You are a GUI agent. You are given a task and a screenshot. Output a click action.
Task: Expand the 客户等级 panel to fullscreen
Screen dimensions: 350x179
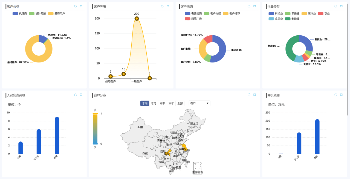tap(168, 5)
